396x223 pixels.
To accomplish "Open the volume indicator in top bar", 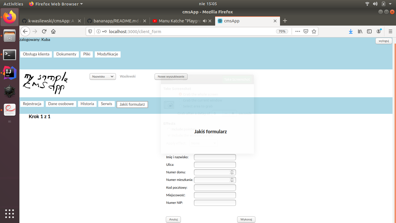I will [x=375, y=4].
